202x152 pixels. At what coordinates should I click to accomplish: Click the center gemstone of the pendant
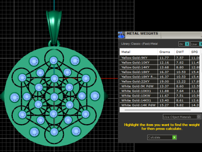pyautogui.click(x=54, y=97)
